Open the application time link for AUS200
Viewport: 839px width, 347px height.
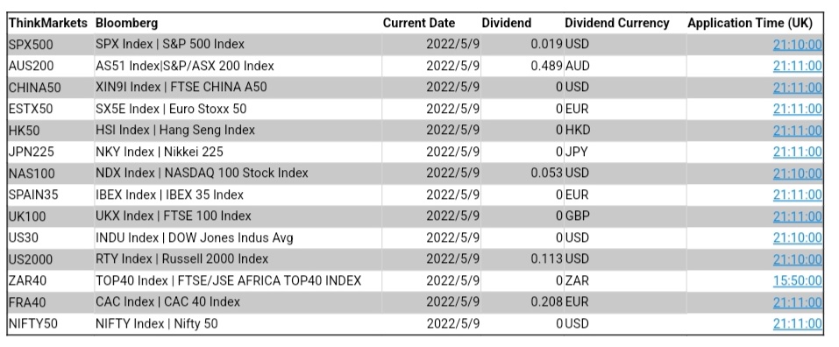click(x=797, y=66)
